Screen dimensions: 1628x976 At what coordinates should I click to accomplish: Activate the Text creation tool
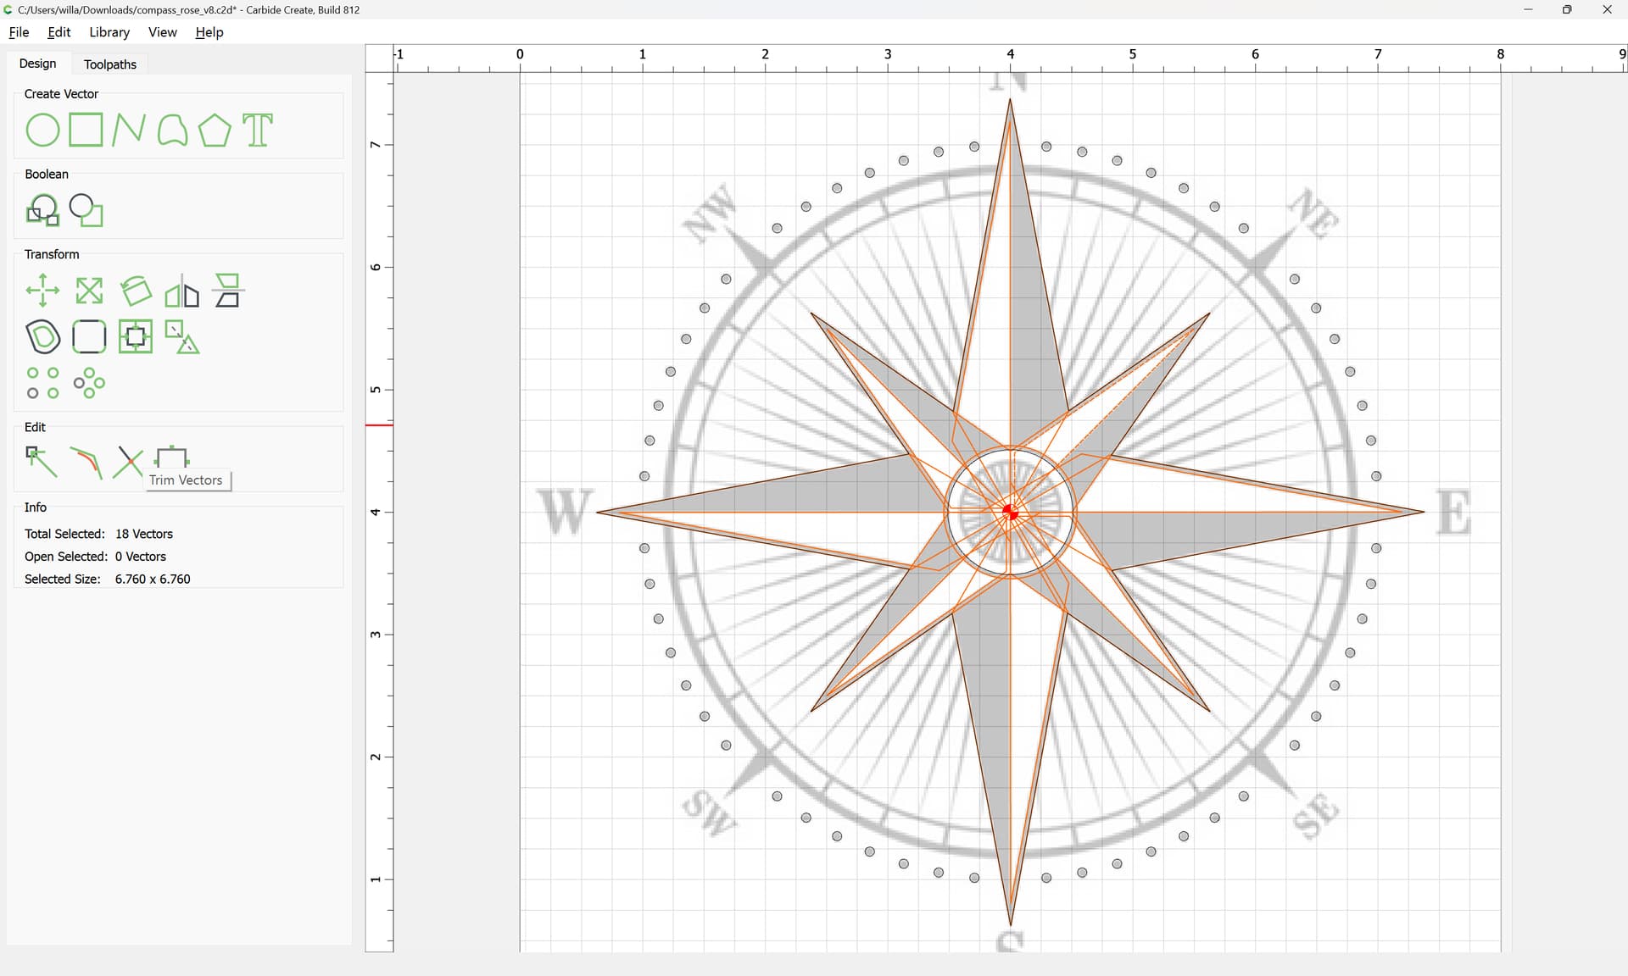click(x=258, y=130)
